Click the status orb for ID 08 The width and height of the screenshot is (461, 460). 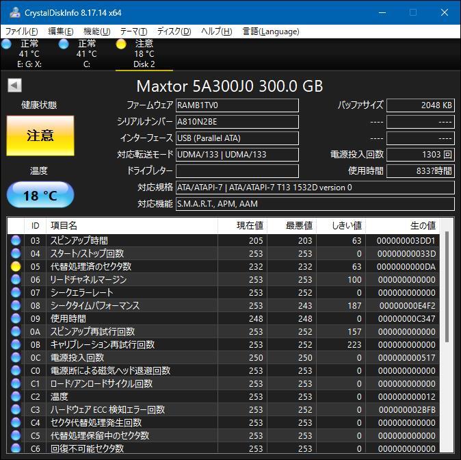(x=16, y=305)
